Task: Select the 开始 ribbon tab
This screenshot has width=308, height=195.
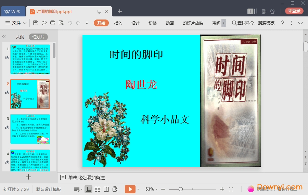Action: (101, 23)
